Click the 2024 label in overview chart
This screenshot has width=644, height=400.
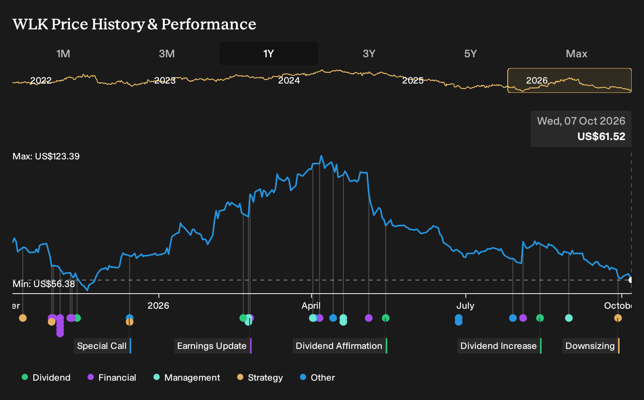(289, 80)
